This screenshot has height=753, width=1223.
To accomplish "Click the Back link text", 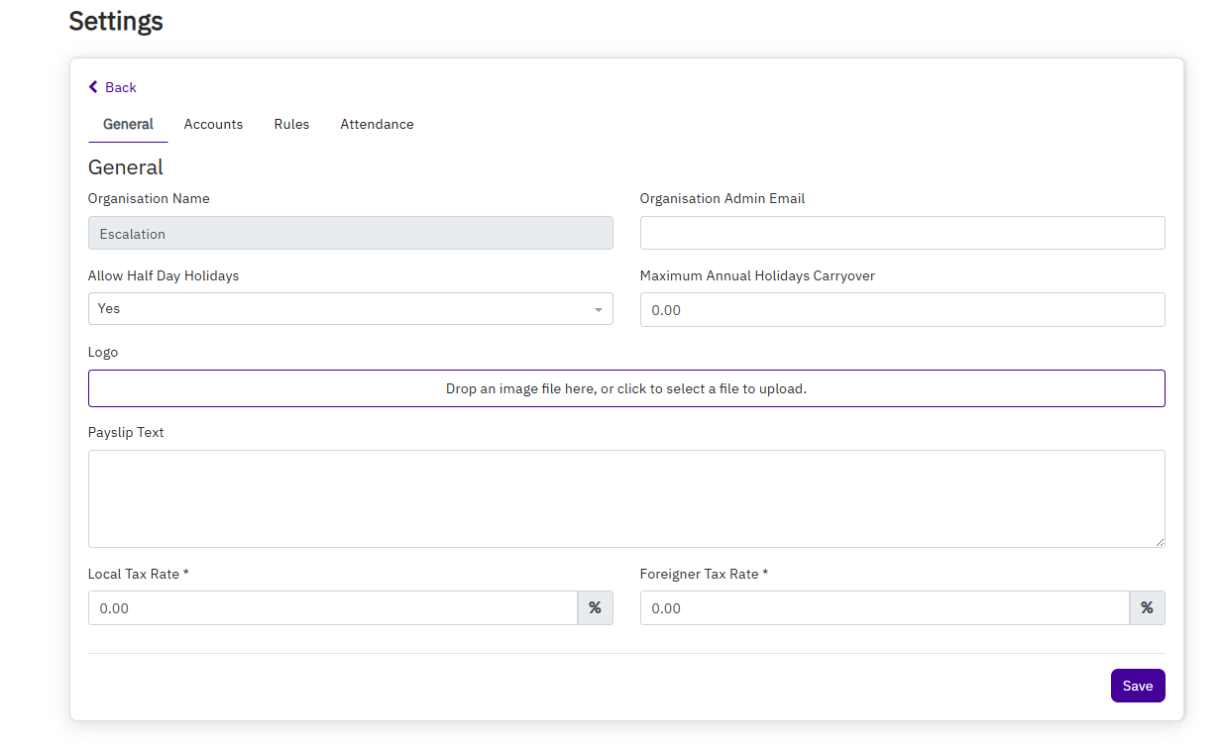I will (x=121, y=87).
